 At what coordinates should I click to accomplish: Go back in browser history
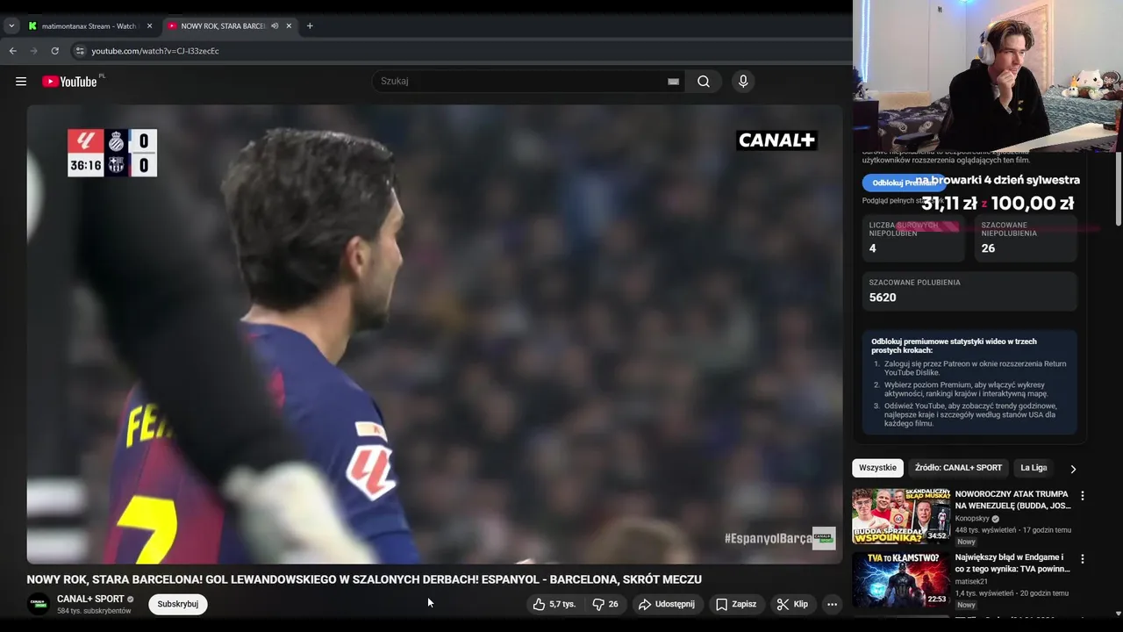point(12,51)
